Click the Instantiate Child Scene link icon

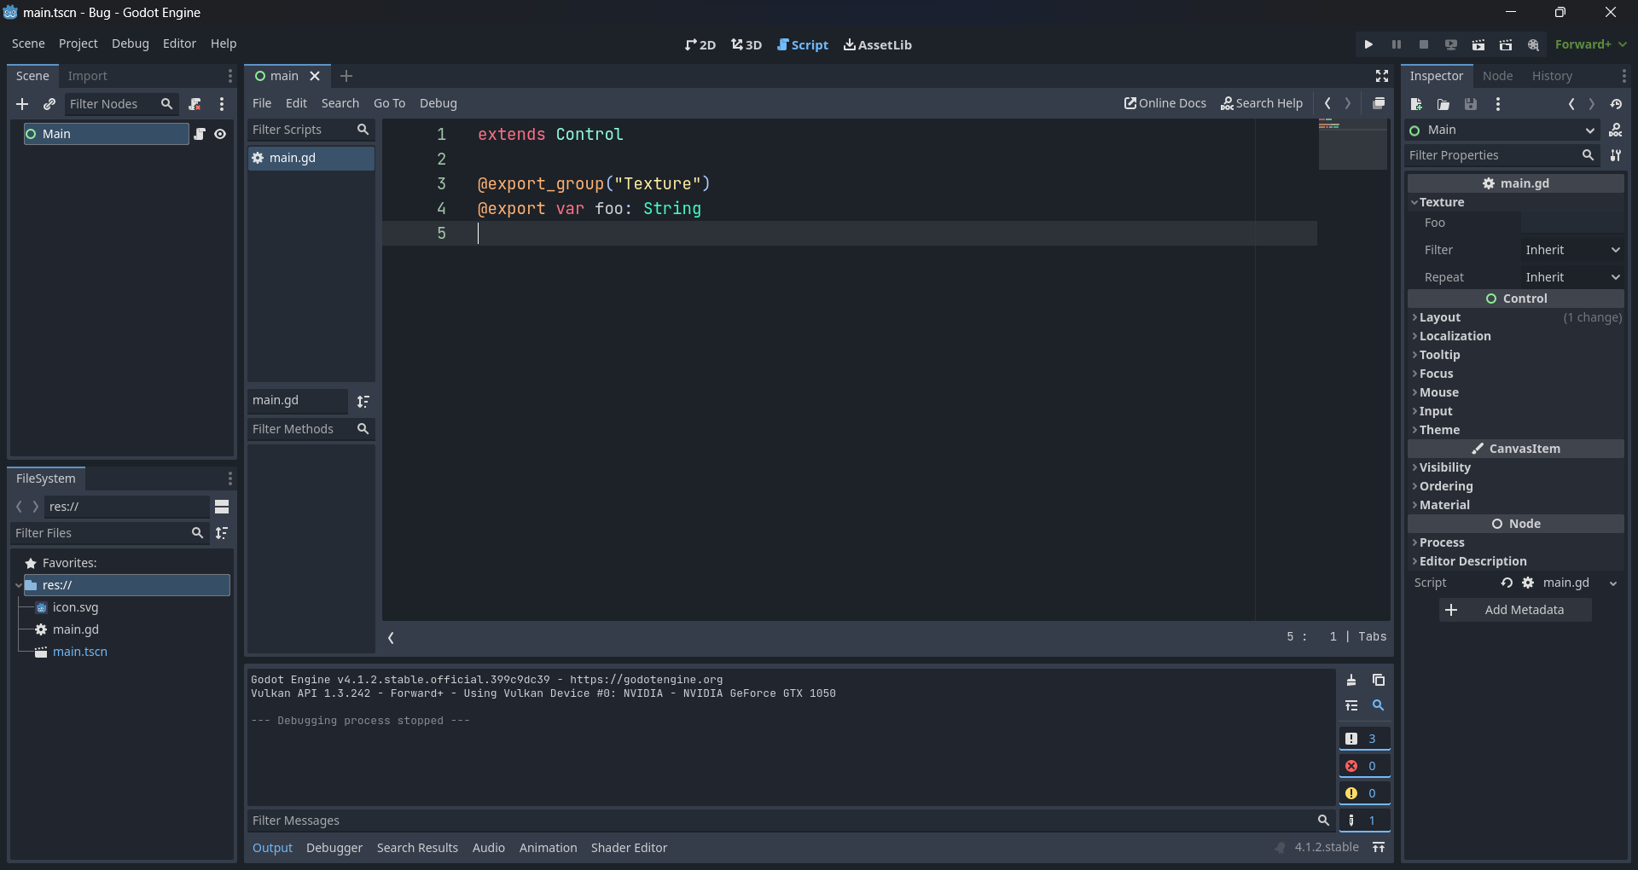pyautogui.click(x=49, y=104)
